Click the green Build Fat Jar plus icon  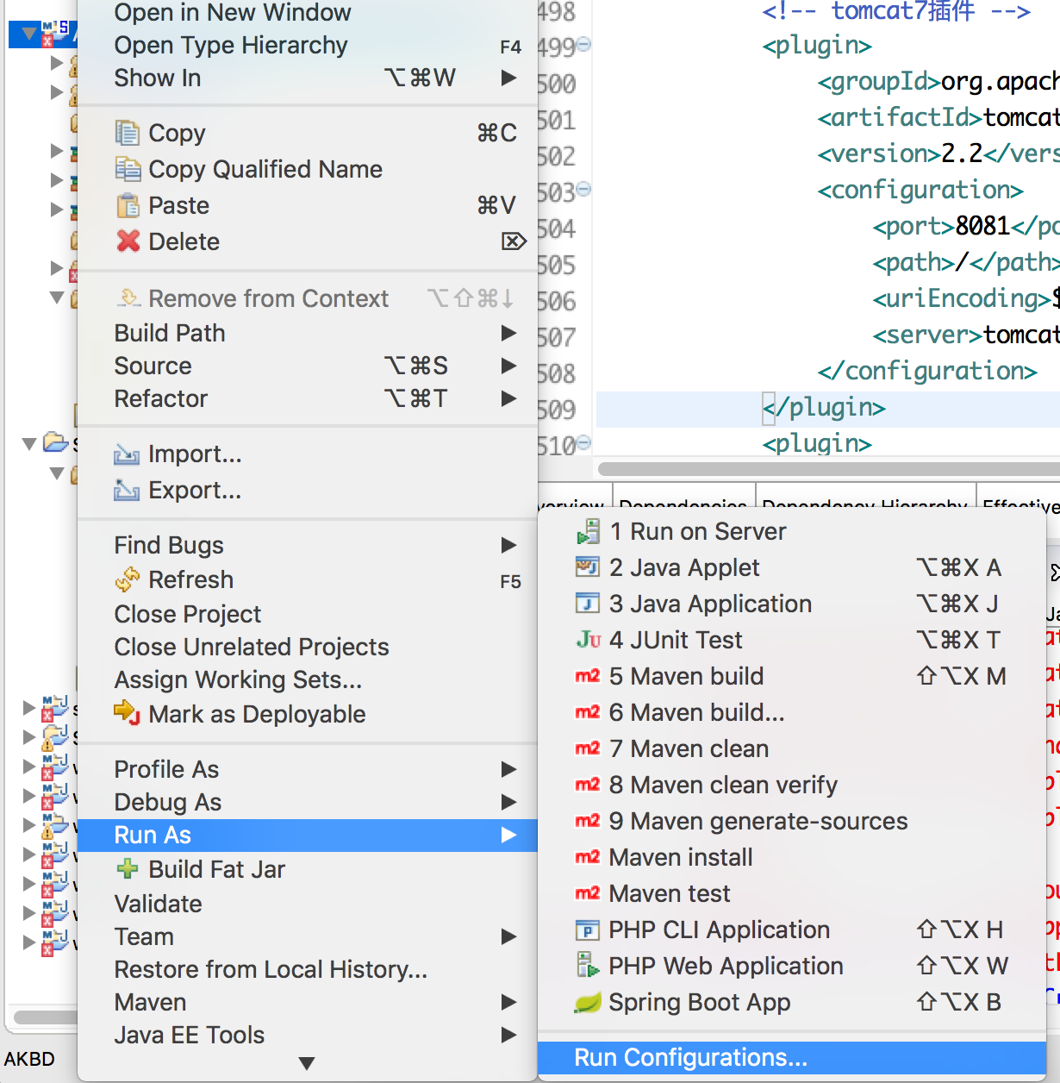coord(128,869)
